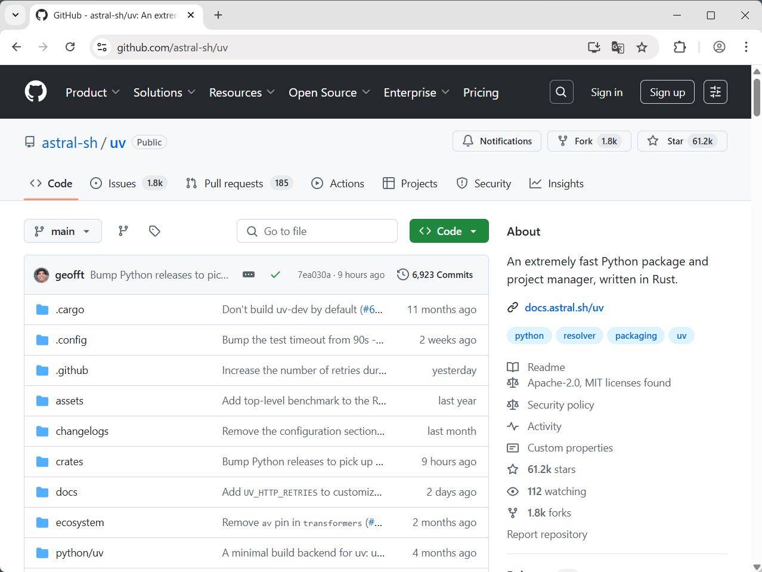The height and width of the screenshot is (572, 762).
Task: Open the main branch selector dropdown
Action: pos(63,231)
